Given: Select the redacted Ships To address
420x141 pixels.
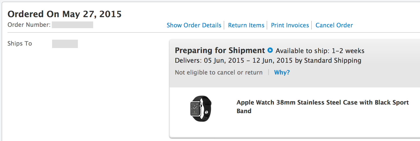Looking at the screenshot, I should pyautogui.click(x=65, y=44).
